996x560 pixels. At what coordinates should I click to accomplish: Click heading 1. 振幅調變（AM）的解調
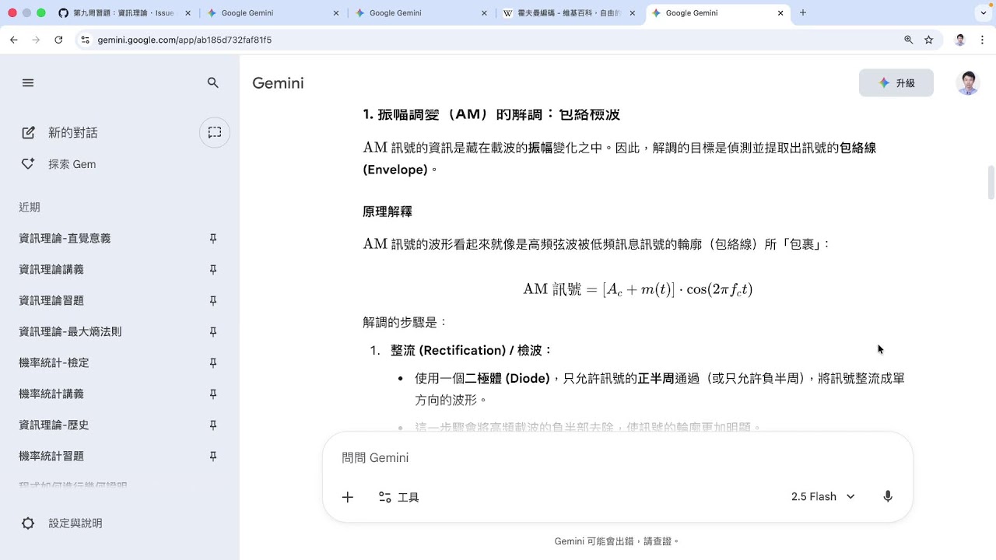[x=491, y=114]
